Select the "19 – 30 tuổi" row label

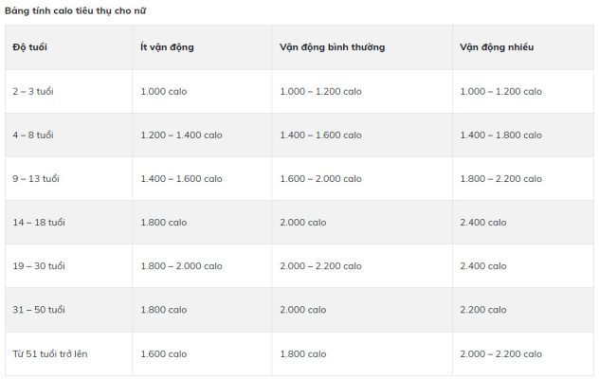(39, 265)
